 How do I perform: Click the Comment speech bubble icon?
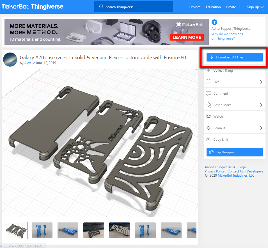click(209, 93)
